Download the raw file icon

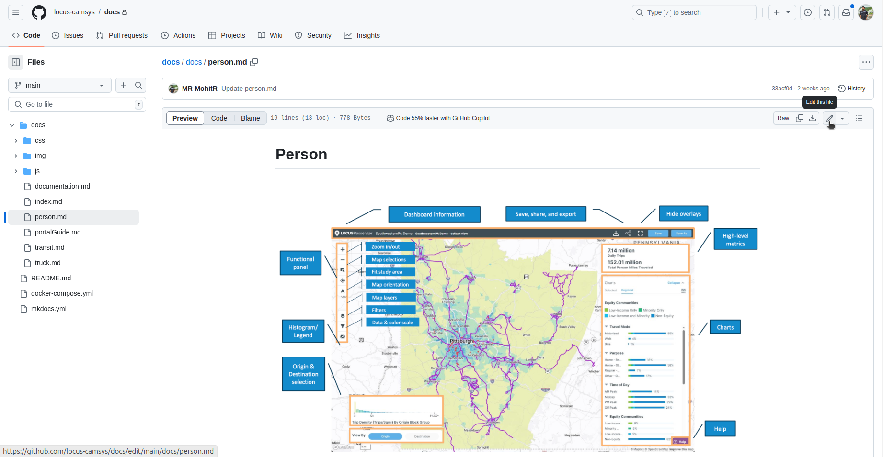813,118
